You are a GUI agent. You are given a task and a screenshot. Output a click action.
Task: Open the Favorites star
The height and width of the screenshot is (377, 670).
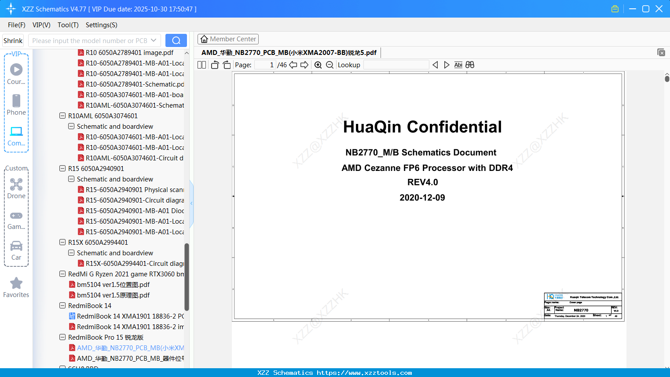(16, 287)
